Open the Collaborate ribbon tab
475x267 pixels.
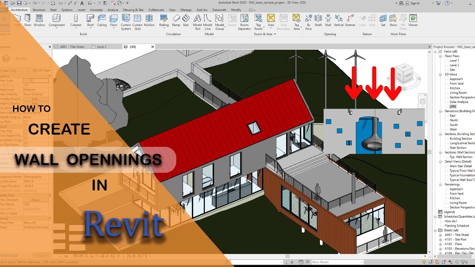coord(156,10)
